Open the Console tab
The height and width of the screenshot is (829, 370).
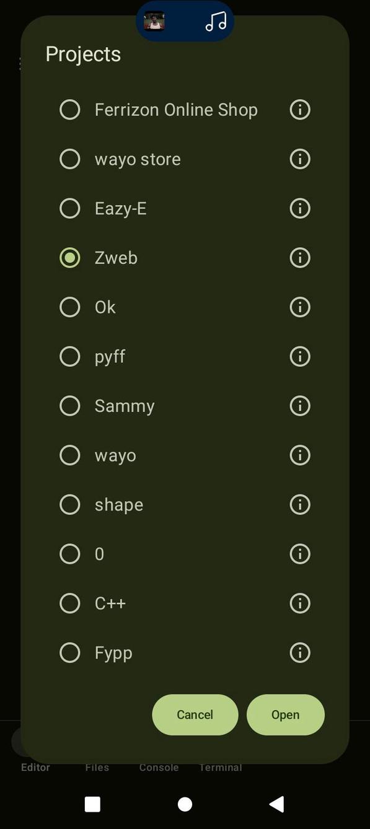pos(159,767)
